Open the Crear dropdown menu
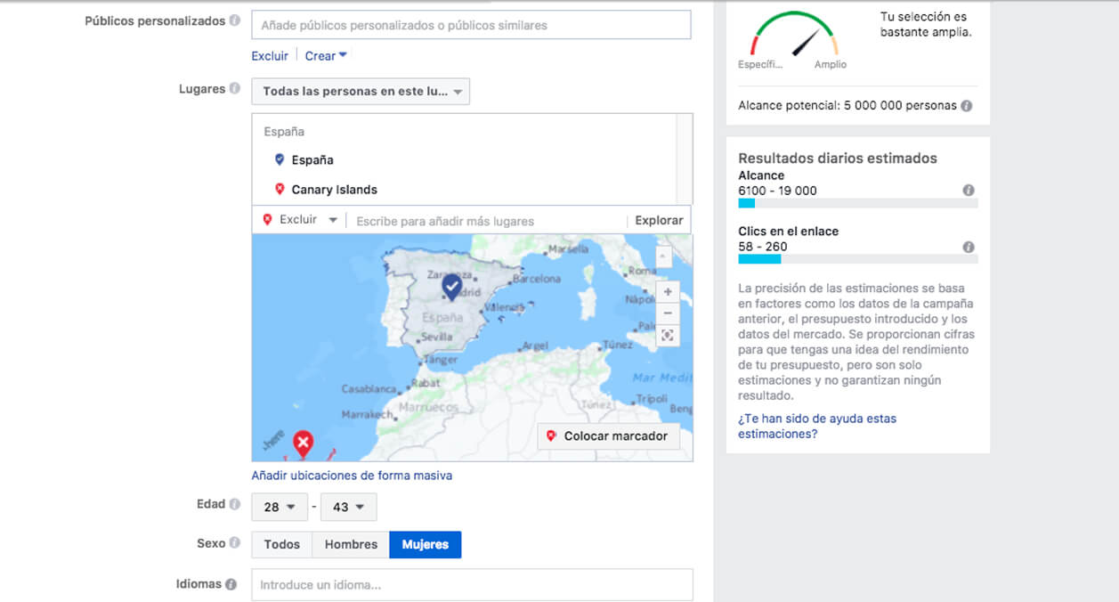1119x602 pixels. (x=326, y=56)
